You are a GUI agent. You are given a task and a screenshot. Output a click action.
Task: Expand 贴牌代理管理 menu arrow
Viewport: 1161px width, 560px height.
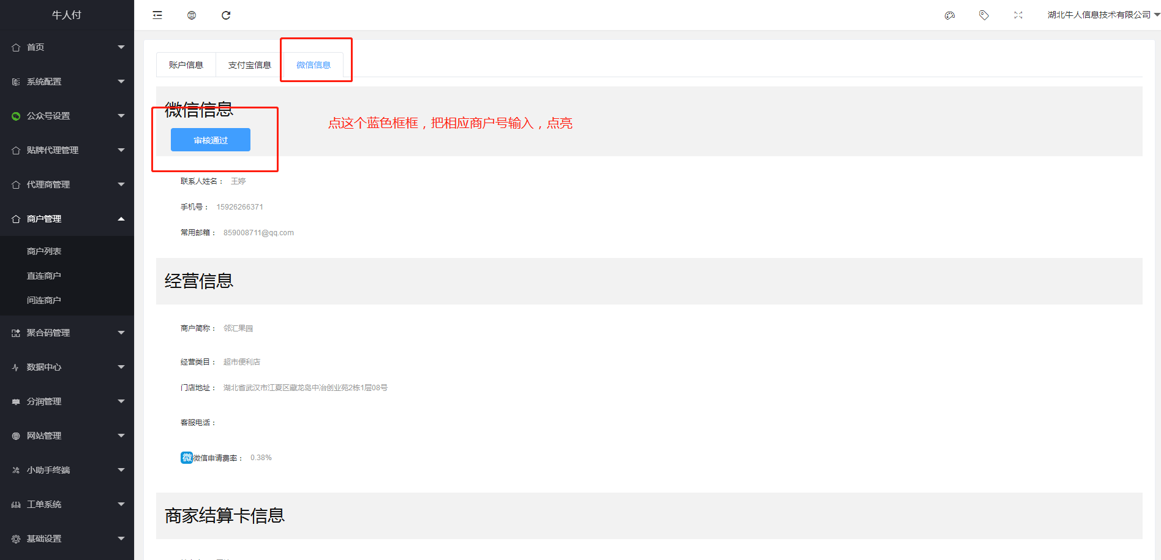[x=121, y=150]
